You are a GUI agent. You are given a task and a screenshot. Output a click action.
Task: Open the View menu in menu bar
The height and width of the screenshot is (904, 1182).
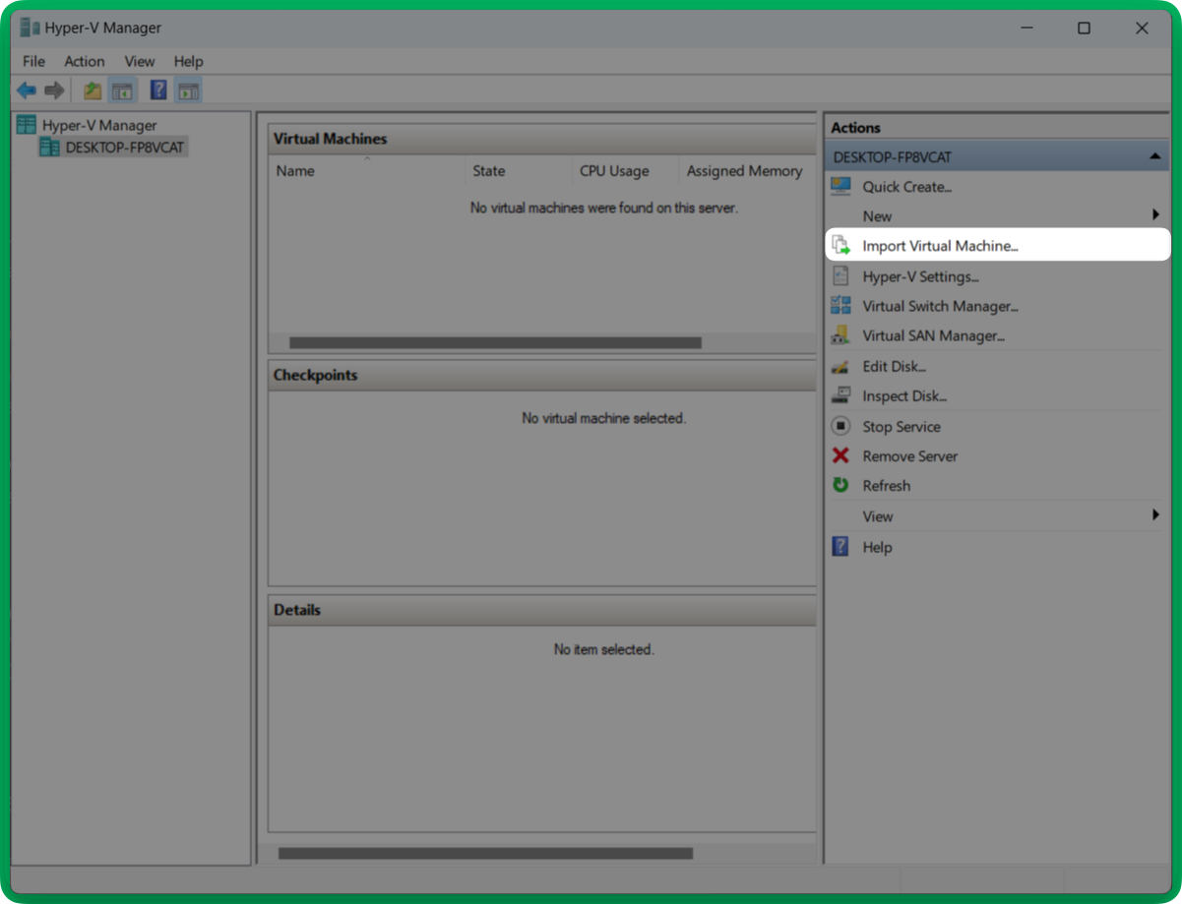(140, 61)
